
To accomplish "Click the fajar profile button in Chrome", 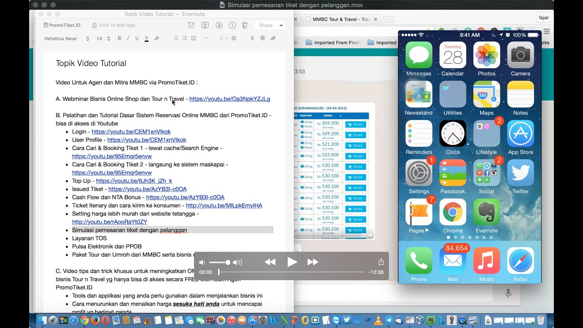I will [544, 18].
